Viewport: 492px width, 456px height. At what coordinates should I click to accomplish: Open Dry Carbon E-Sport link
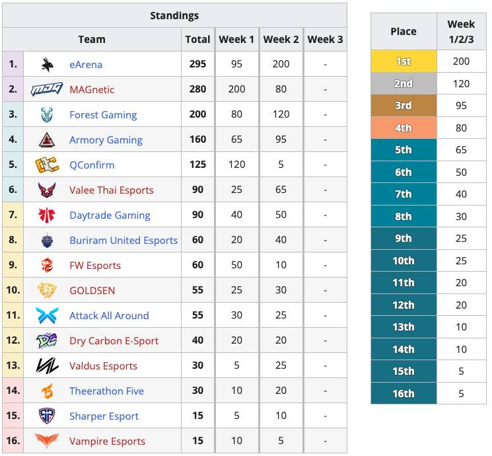point(114,341)
